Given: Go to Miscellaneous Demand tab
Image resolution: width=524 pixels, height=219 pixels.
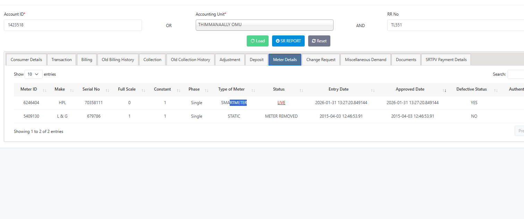Looking at the screenshot, I should (365, 60).
